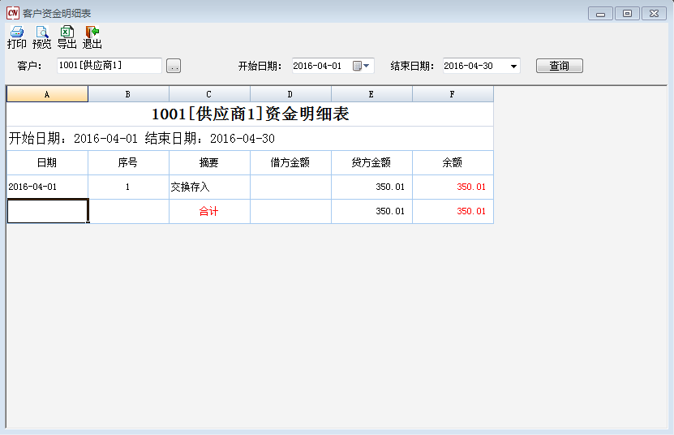Screen dimensions: 674x435
Task: Select red balance total 350.01 in 合计 row
Action: (453, 211)
